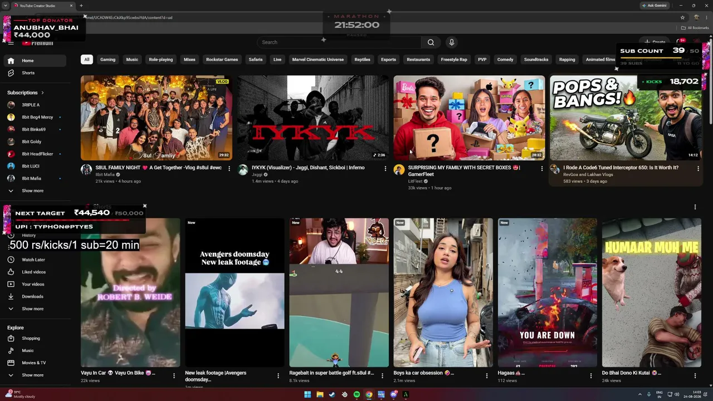713x401 pixels.
Task: Open the tab search dropdown in Chrome
Action: click(x=7, y=6)
